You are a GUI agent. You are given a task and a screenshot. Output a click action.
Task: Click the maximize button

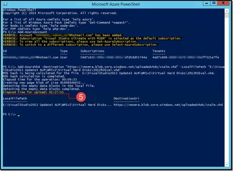214,3
